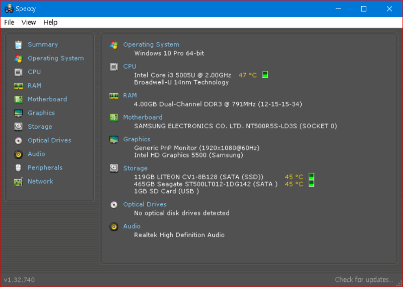Click the RAM icon in summary pane

click(114, 96)
